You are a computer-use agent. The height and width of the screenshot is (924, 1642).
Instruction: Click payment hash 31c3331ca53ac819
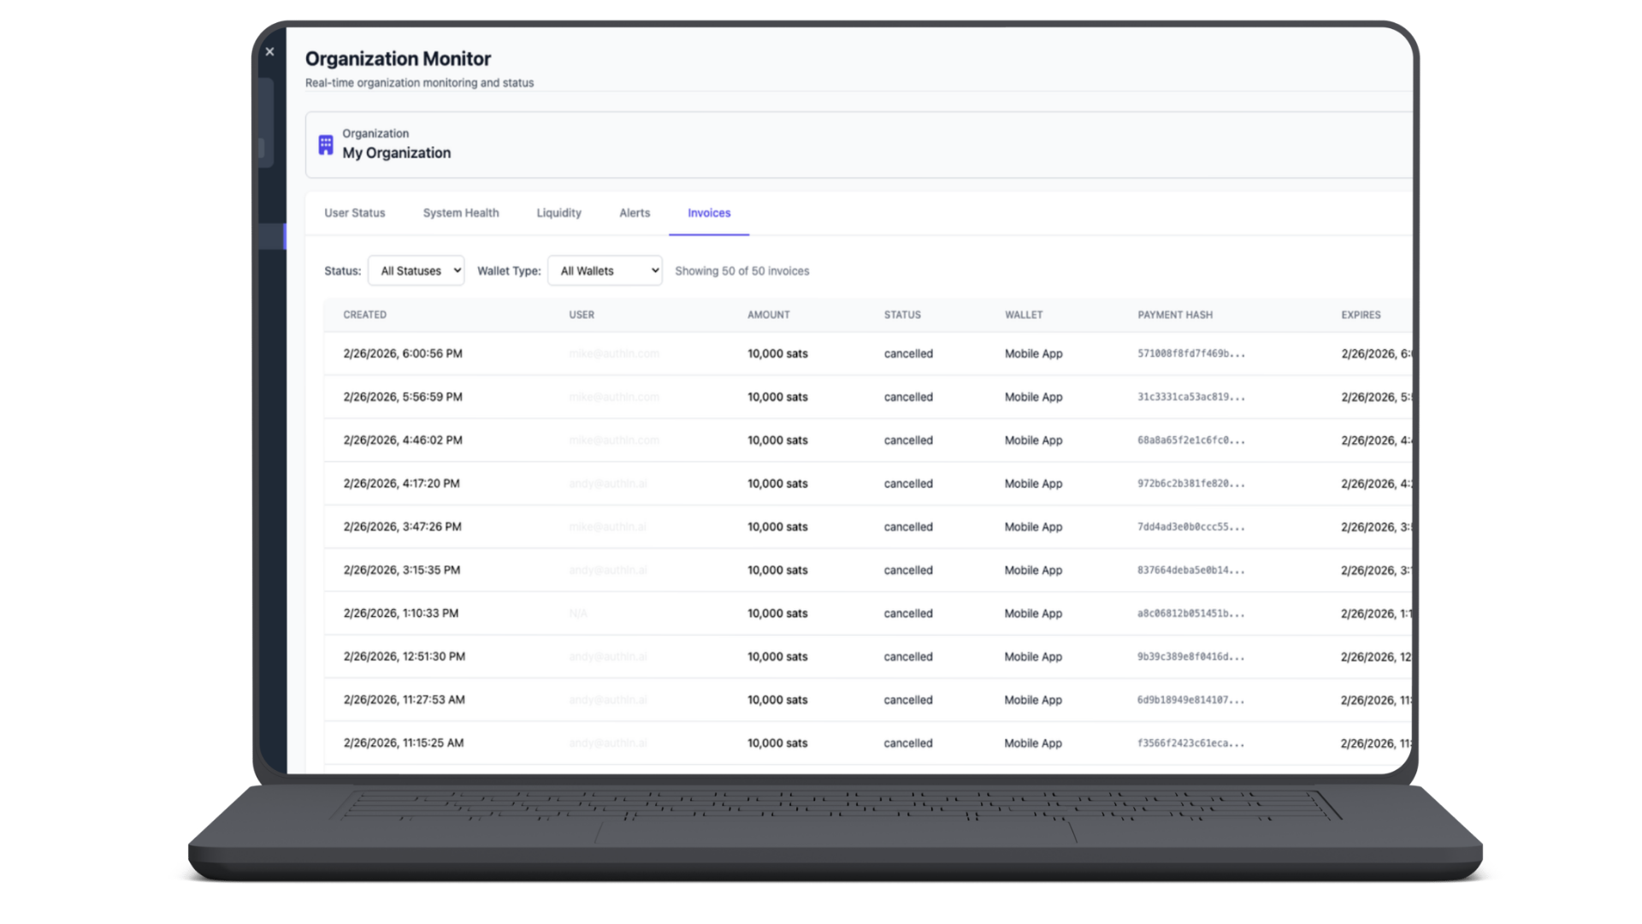click(x=1190, y=397)
